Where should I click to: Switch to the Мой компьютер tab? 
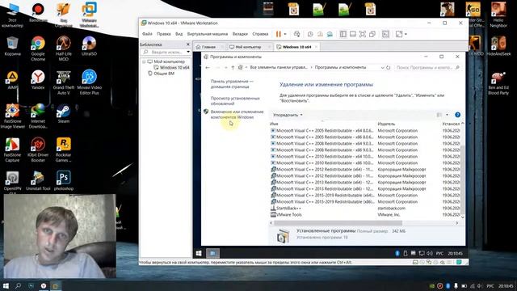pos(248,47)
